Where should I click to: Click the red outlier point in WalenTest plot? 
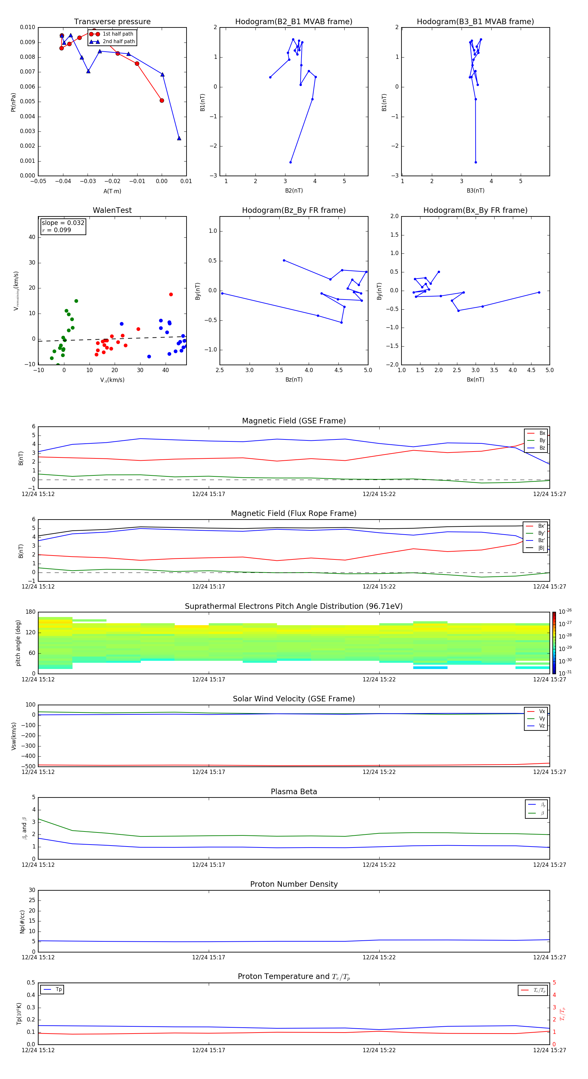[171, 295]
